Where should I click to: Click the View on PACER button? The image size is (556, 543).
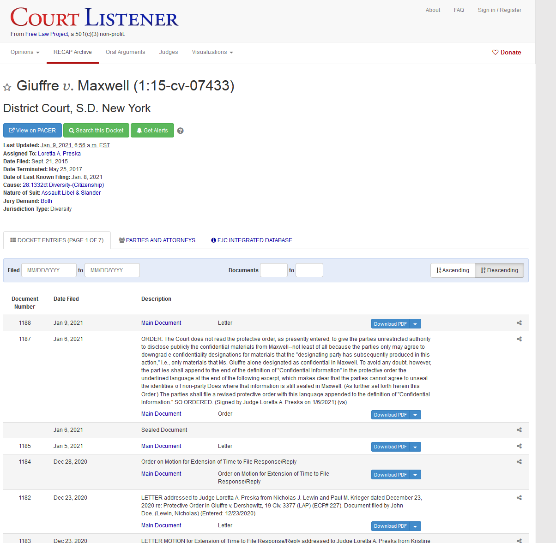(32, 131)
